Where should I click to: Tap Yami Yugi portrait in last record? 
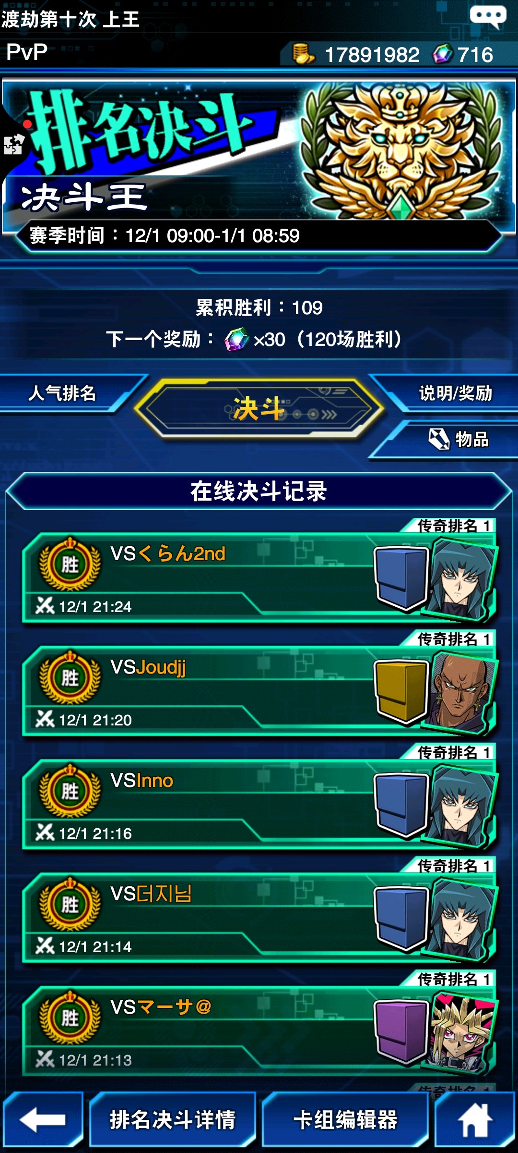coord(461,1031)
